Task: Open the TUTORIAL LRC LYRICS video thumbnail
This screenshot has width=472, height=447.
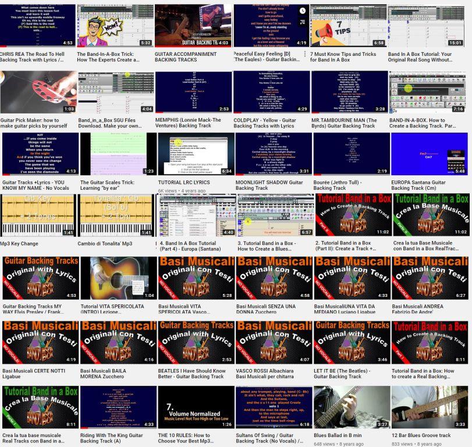Action: (x=196, y=154)
